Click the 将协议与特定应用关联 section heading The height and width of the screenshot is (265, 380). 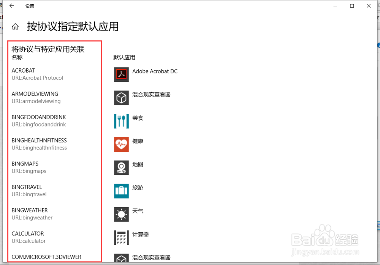pyautogui.click(x=48, y=49)
